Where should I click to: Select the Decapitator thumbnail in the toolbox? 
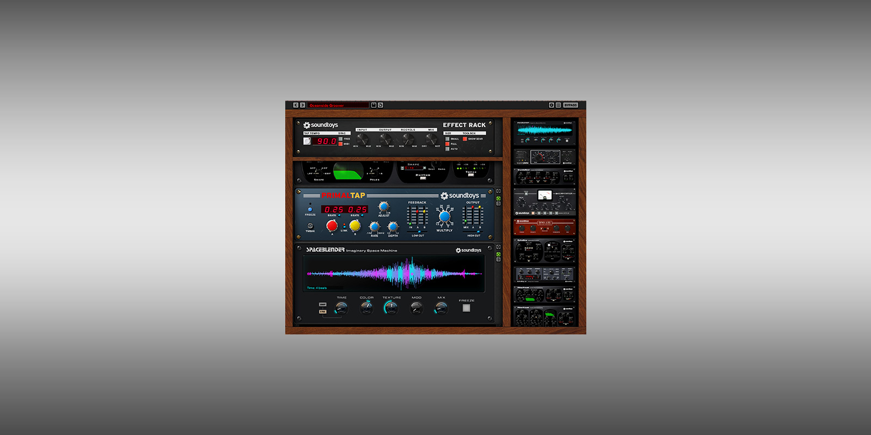pyautogui.click(x=544, y=202)
